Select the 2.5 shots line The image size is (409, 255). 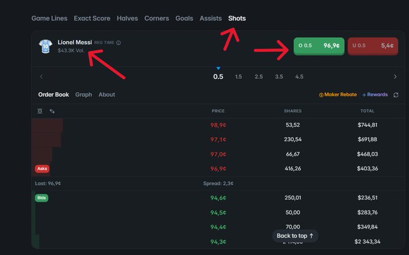(259, 76)
